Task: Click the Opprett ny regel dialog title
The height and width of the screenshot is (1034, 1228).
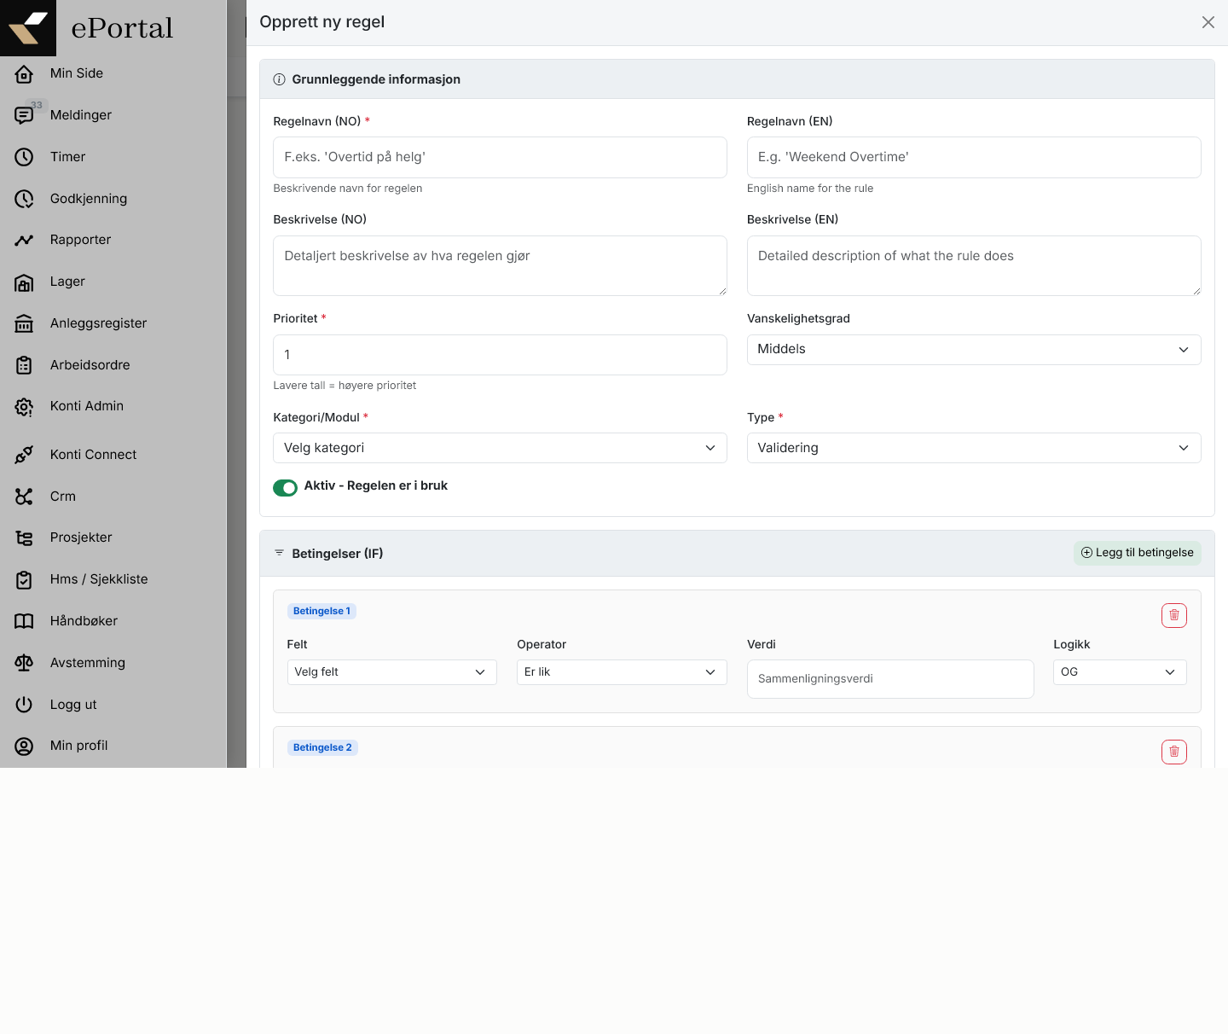Action: 322,22
